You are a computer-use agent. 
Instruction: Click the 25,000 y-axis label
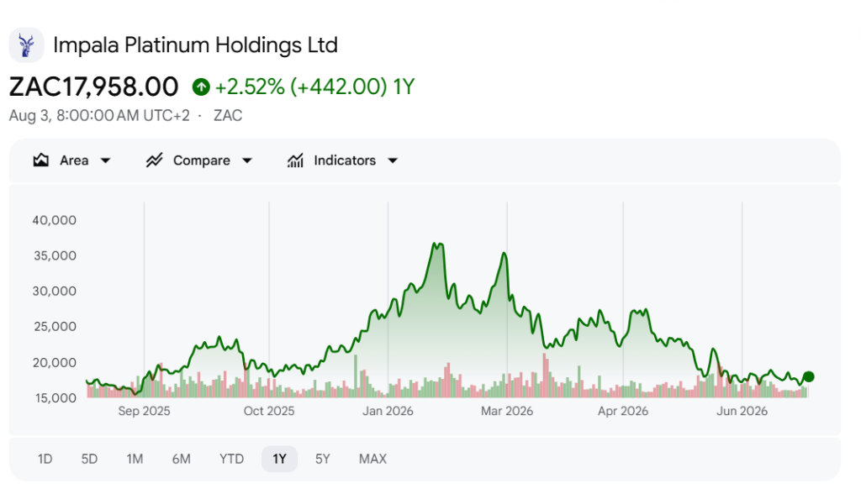(55, 327)
